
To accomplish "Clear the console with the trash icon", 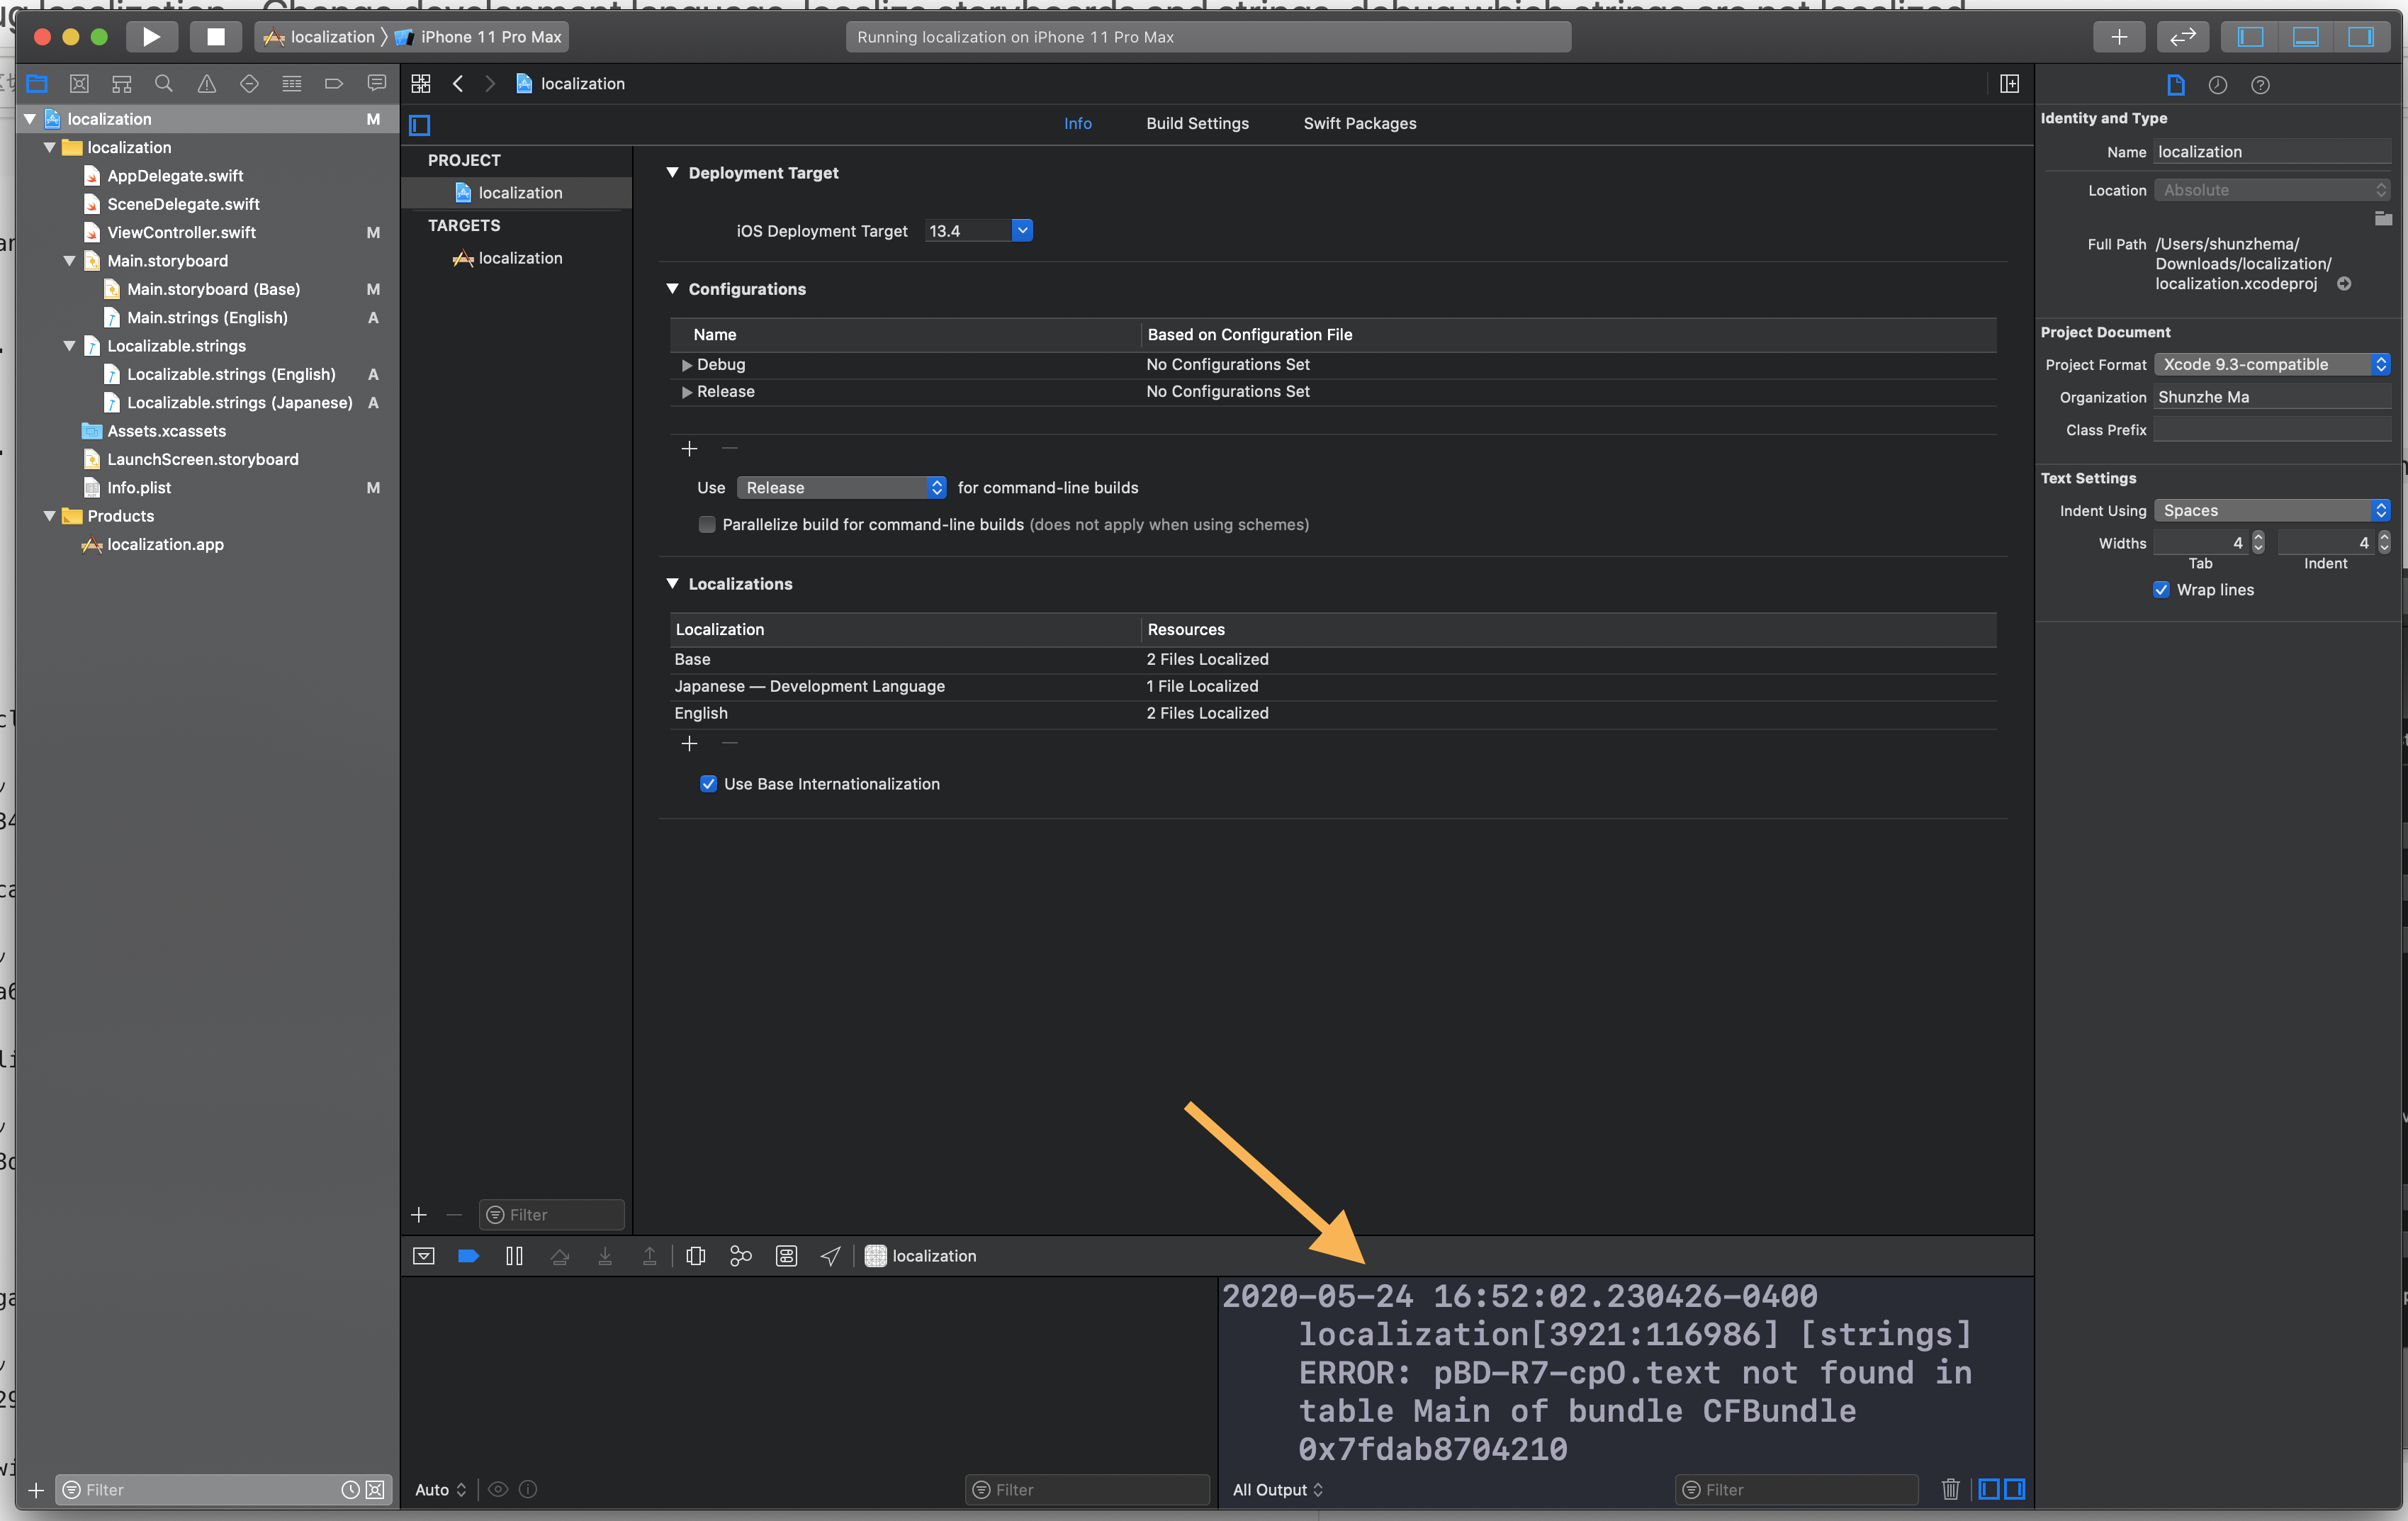I will (1950, 1489).
